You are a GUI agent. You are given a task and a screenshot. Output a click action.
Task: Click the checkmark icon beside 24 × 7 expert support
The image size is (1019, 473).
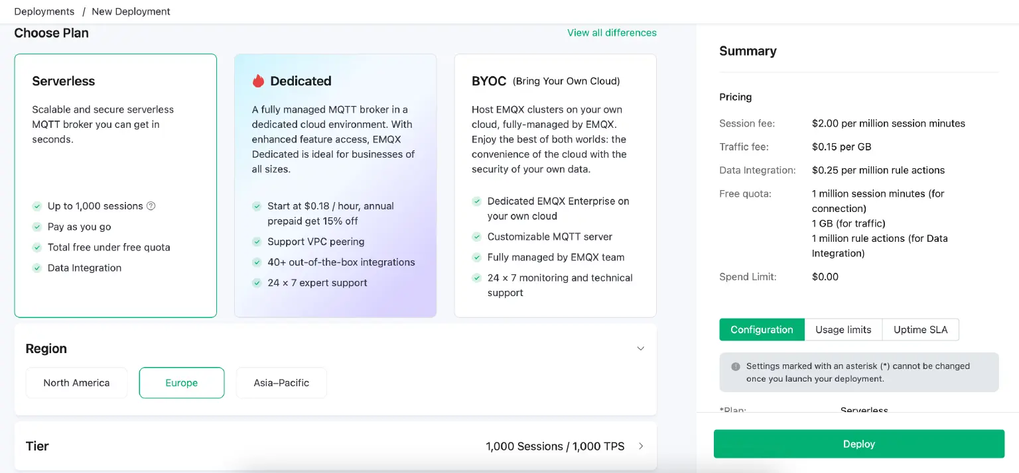(x=257, y=283)
